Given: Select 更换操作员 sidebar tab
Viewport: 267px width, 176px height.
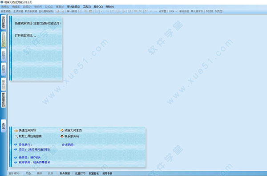Looking at the screenshot, I should 4,100.
